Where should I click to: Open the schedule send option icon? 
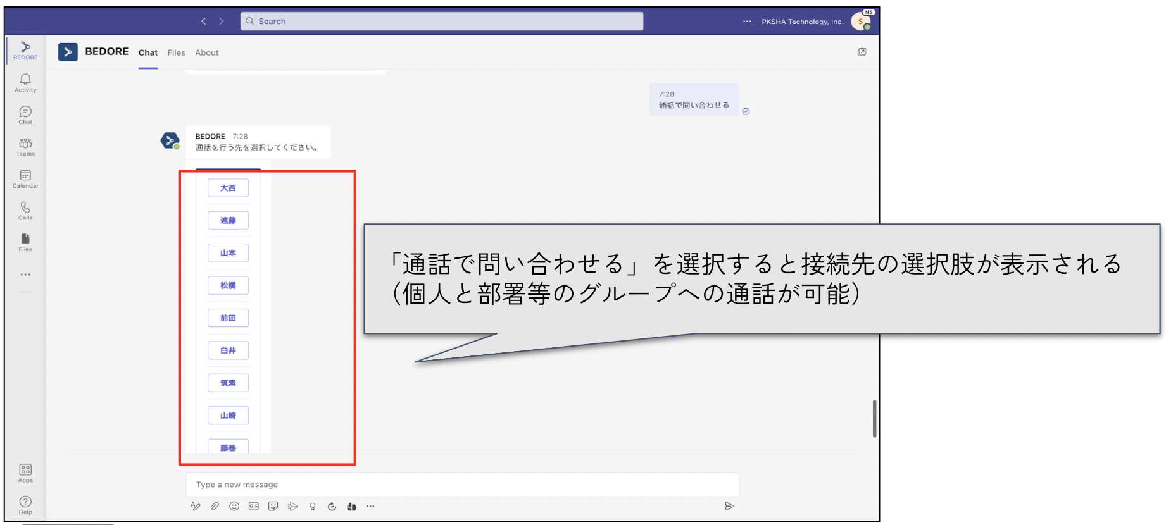(x=293, y=506)
